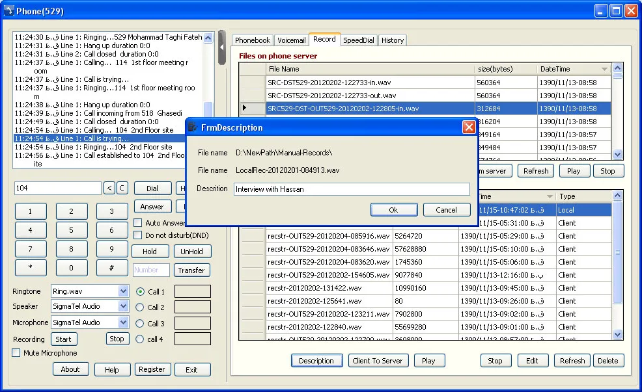This screenshot has width=642, height=392.
Task: Play the selected server file
Action: [x=574, y=171]
